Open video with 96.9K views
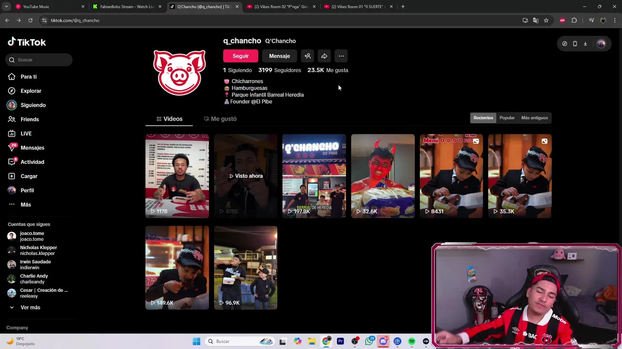 click(x=245, y=268)
